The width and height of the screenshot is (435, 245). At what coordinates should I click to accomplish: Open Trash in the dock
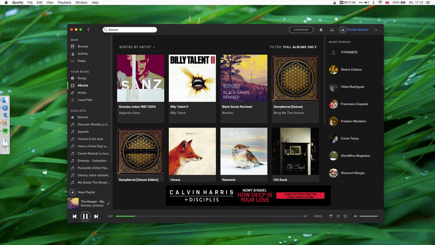point(5,150)
